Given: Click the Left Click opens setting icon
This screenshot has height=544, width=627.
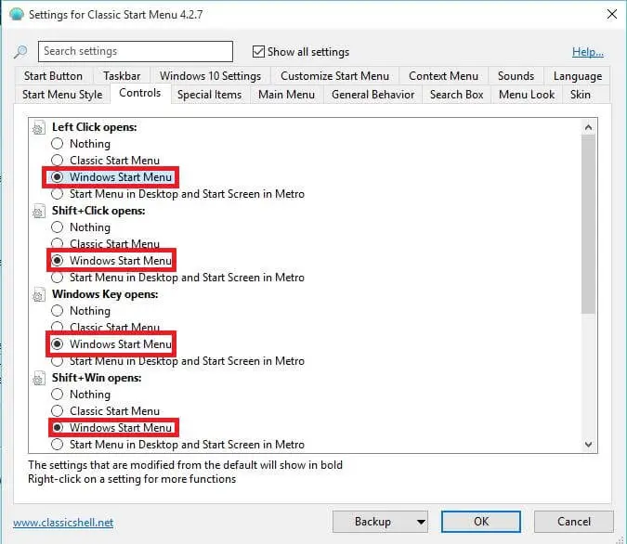Looking at the screenshot, I should [x=38, y=127].
